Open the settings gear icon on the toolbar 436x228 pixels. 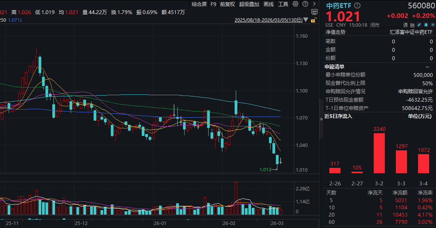295,4
